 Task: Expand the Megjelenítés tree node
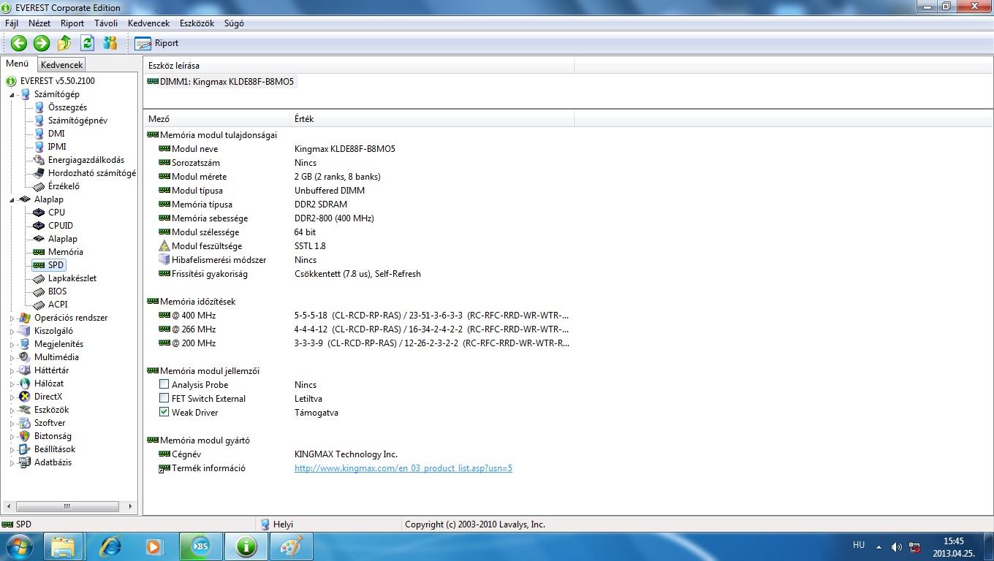point(12,344)
